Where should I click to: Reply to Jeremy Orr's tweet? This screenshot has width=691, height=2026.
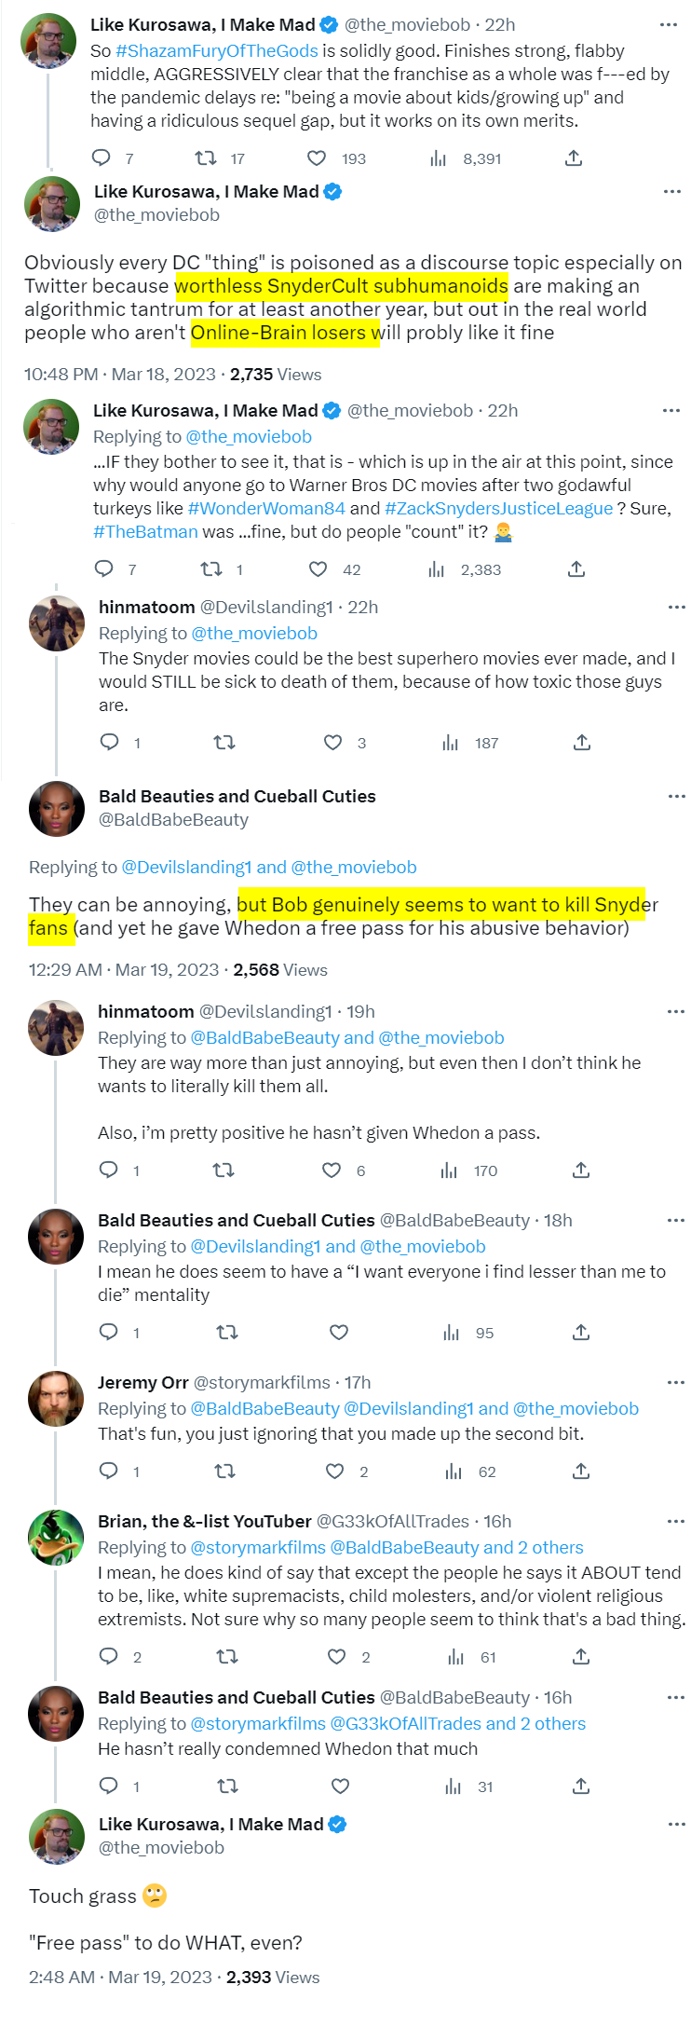coord(109,1472)
